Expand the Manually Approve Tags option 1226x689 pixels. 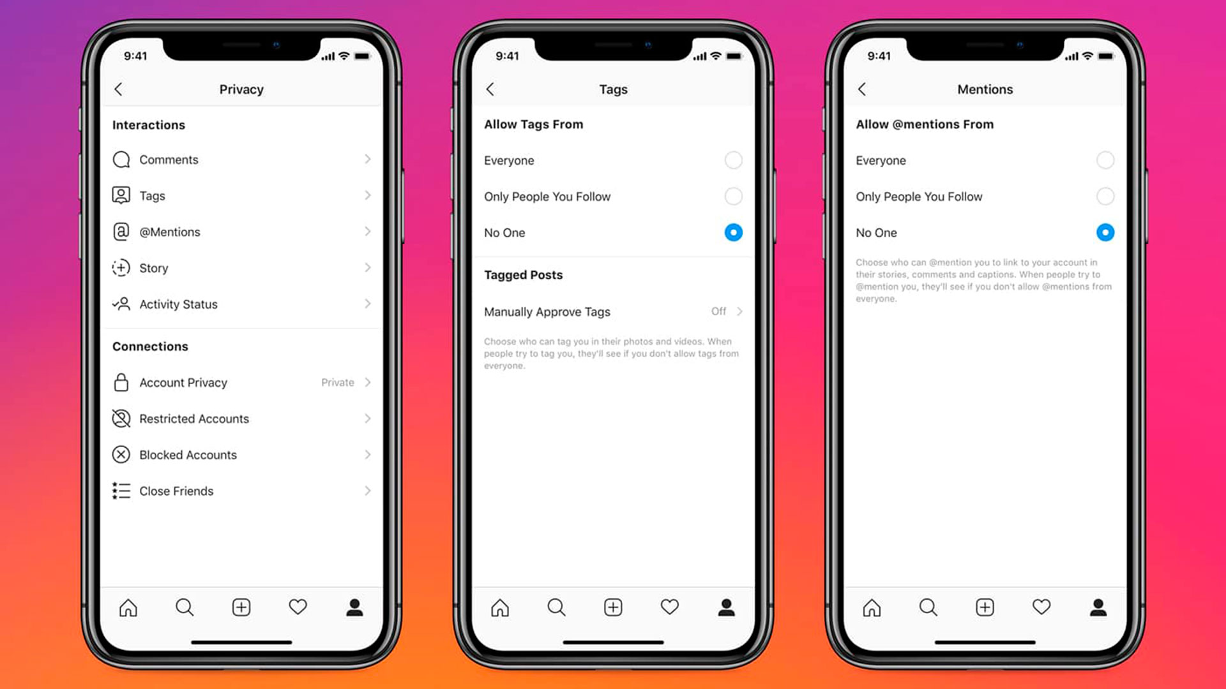740,311
